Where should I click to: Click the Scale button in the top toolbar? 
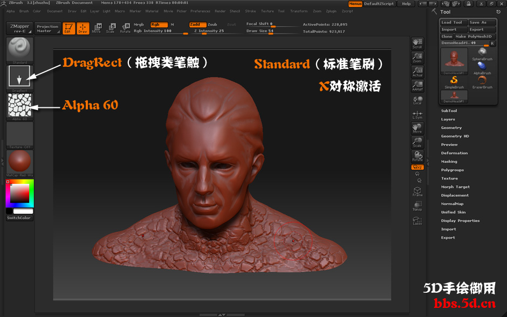click(110, 28)
